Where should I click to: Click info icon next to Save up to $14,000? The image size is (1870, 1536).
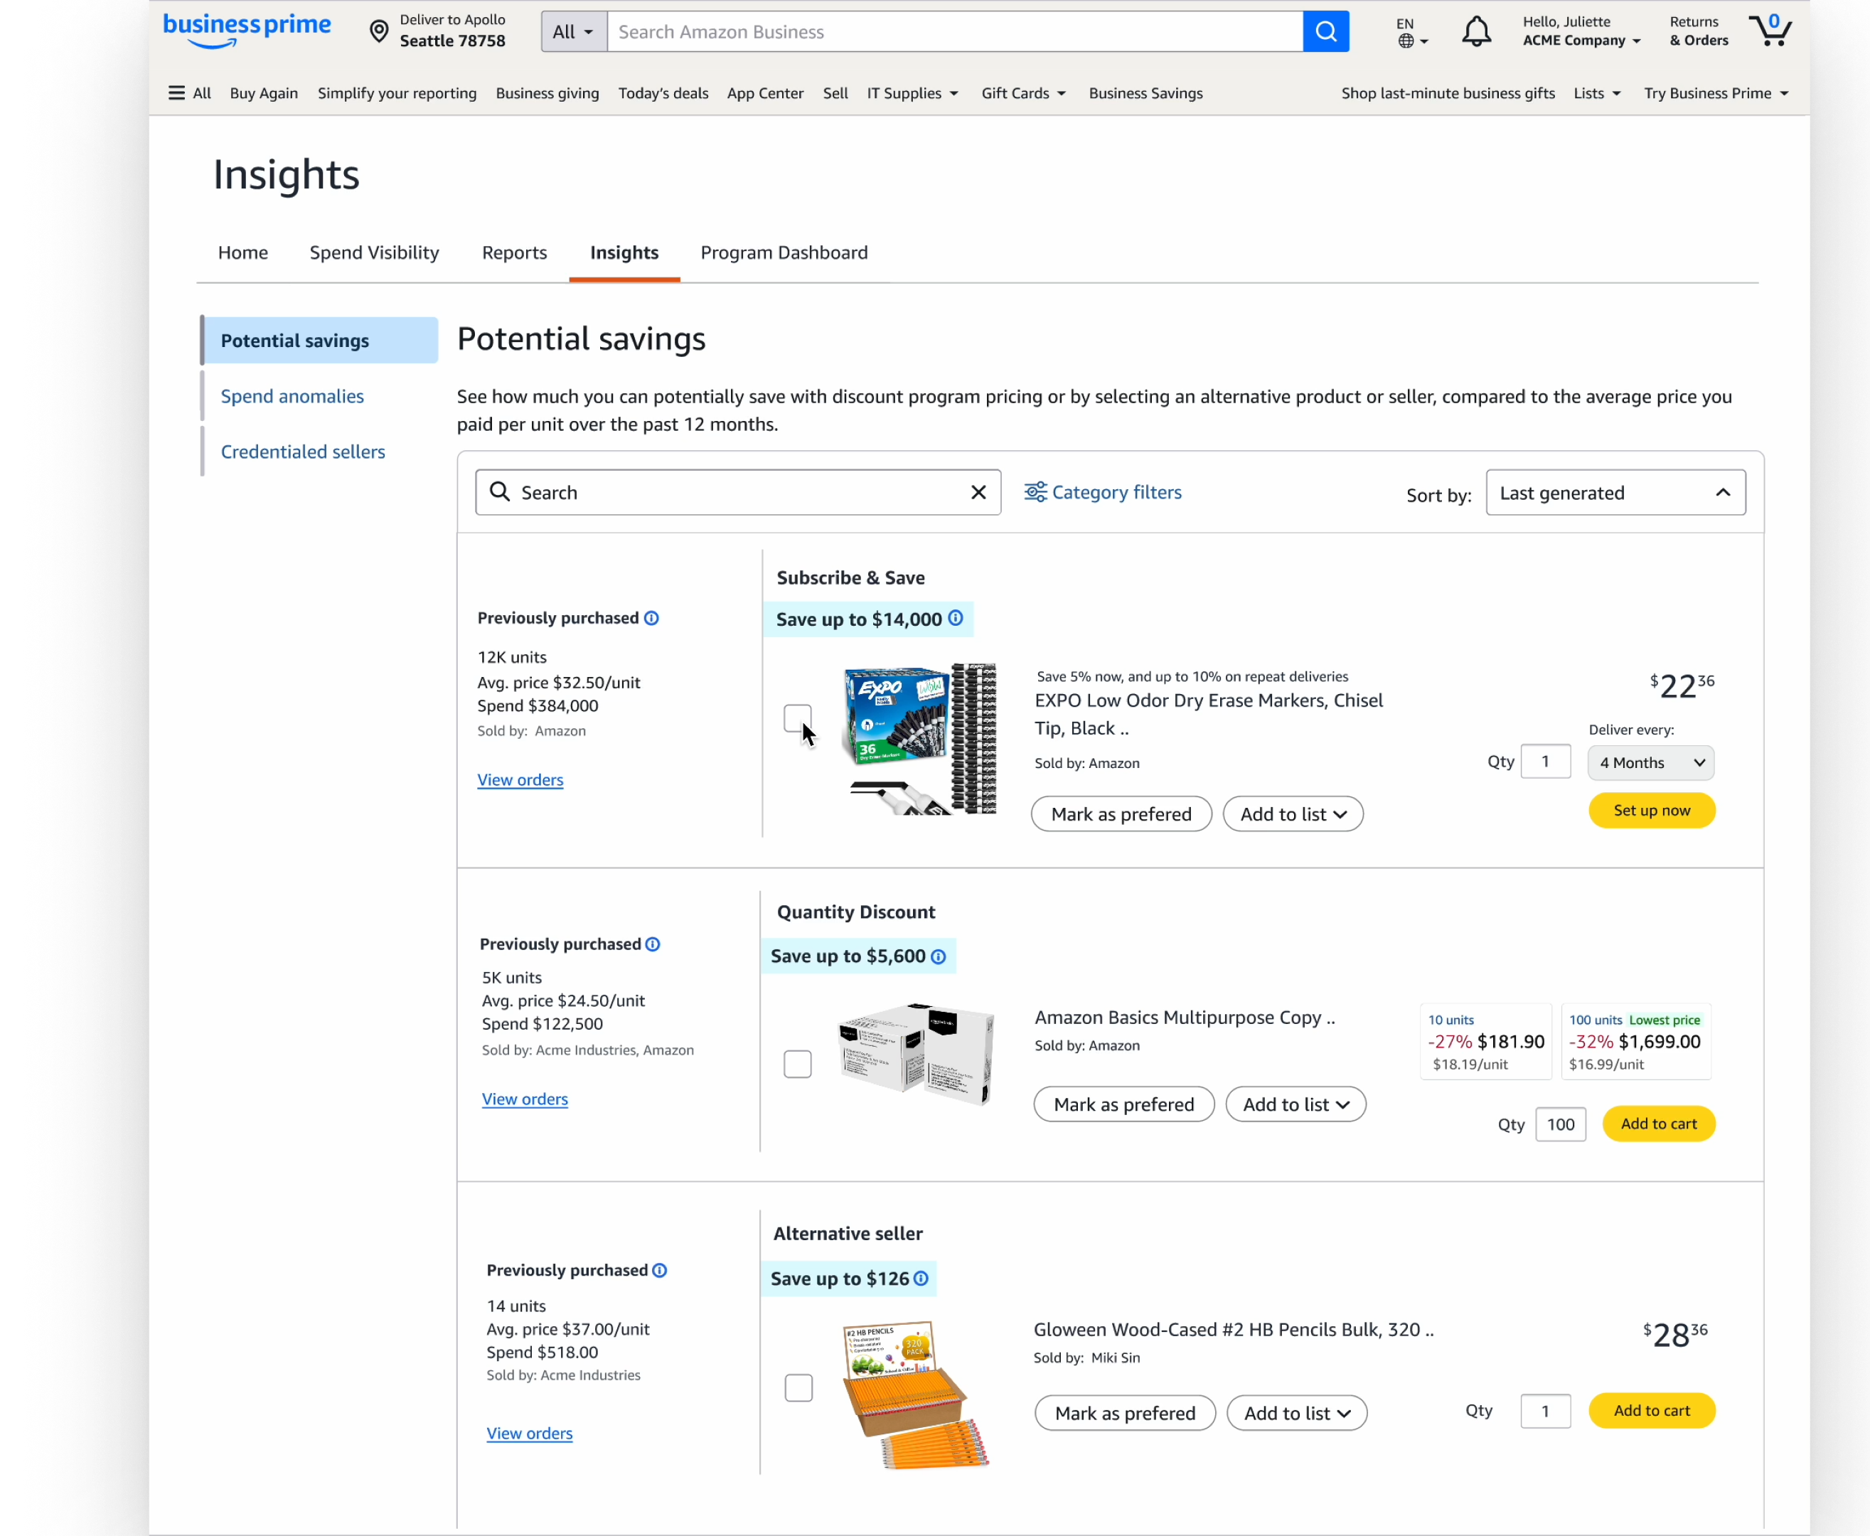coord(956,619)
